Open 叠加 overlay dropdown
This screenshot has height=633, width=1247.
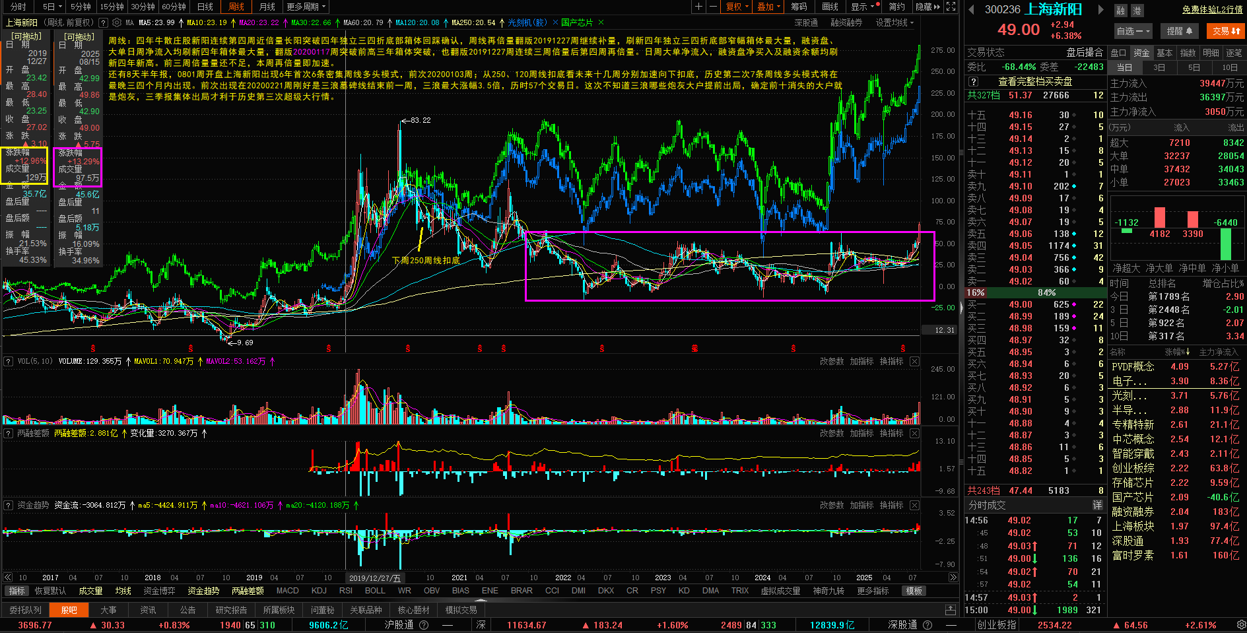click(768, 7)
